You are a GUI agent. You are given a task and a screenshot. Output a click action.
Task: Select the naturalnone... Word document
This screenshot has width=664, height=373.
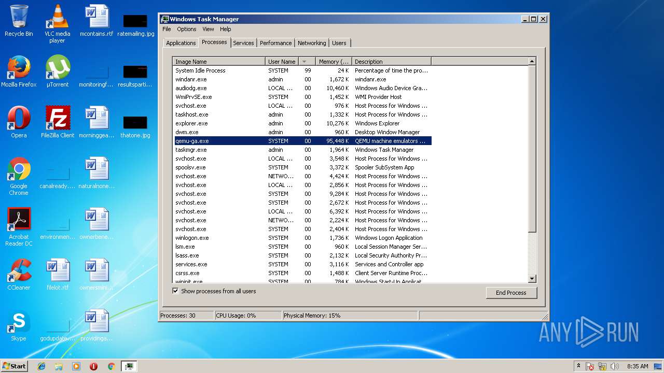96,173
